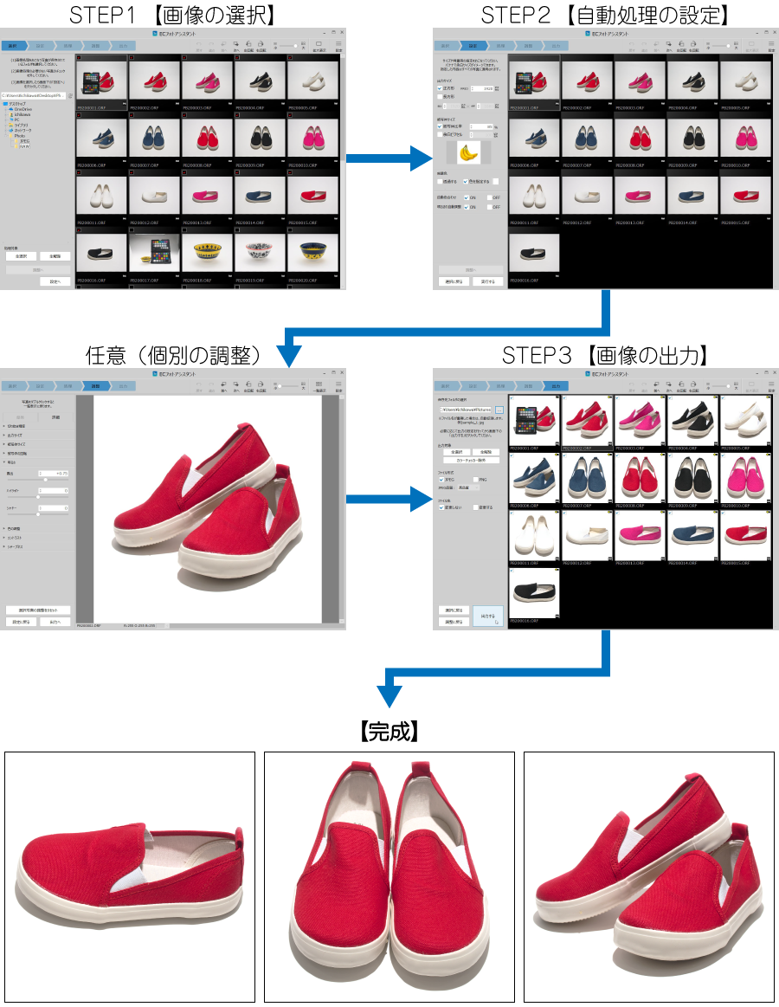
Task: Open enlarged view icon in STEP2 window
Action: (x=751, y=44)
